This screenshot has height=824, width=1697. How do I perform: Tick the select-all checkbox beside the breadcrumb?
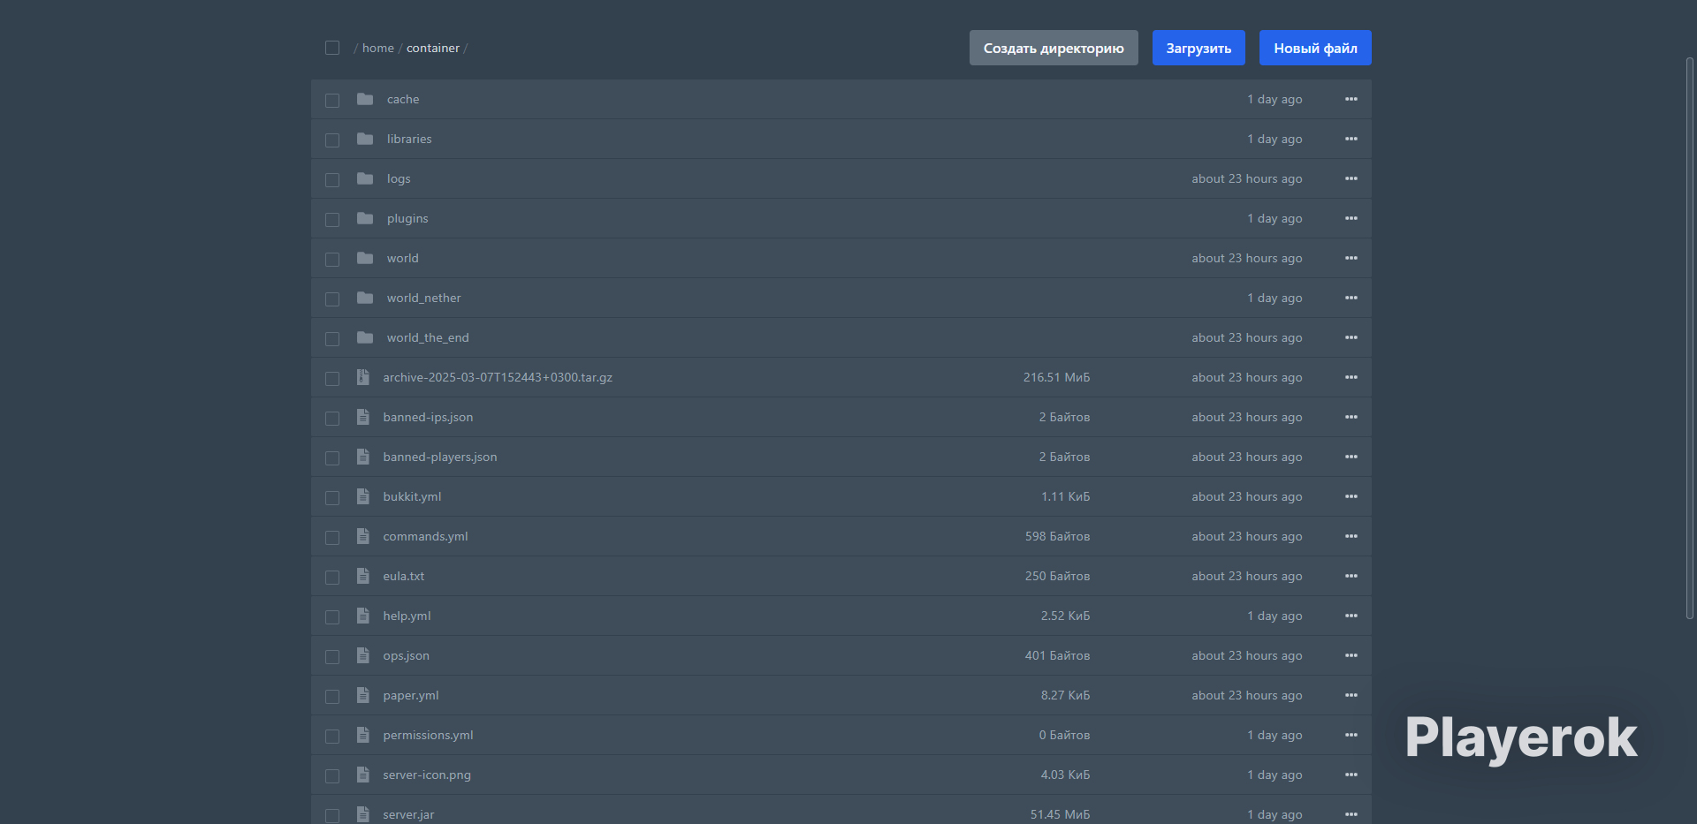[332, 48]
